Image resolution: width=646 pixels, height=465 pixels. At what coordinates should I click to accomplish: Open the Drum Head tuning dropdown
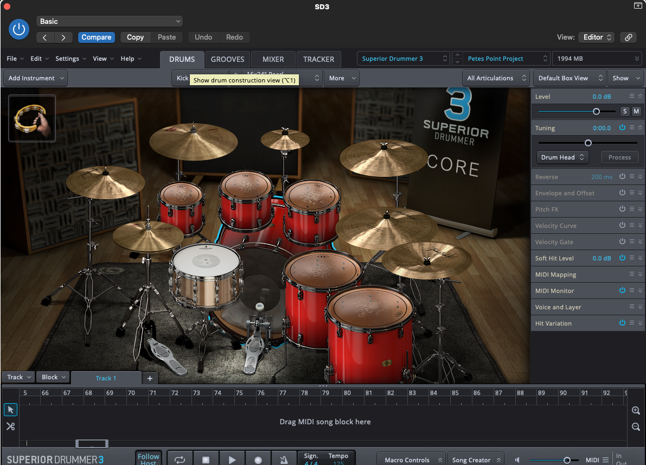click(x=562, y=157)
